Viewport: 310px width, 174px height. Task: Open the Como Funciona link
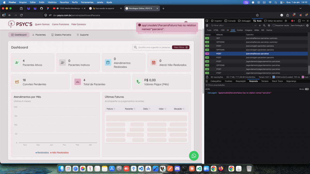click(60, 24)
